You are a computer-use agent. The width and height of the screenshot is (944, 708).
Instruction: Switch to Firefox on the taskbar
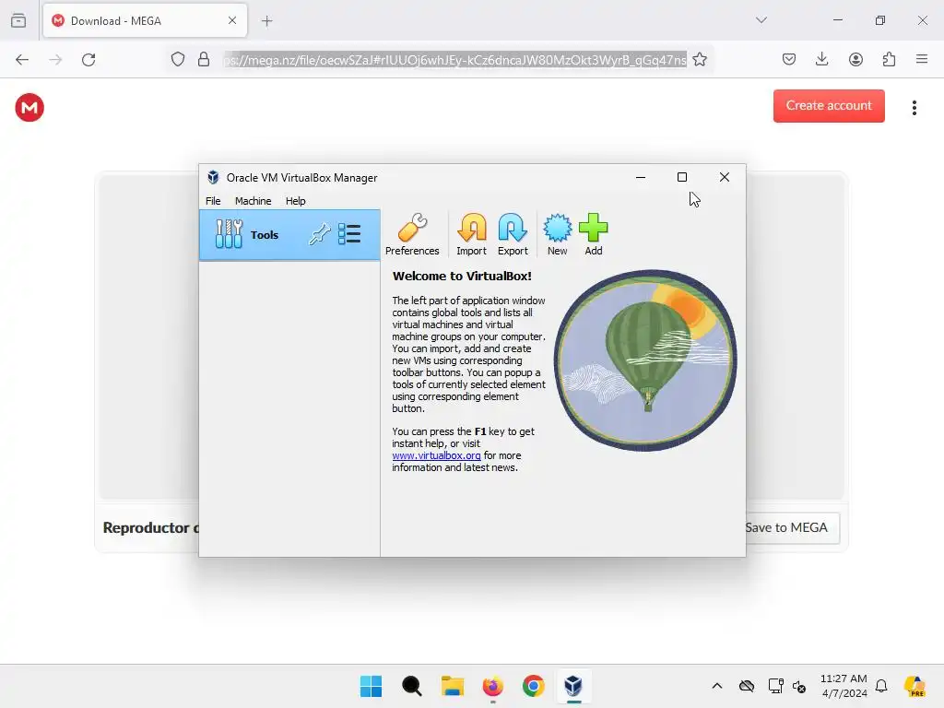492,686
